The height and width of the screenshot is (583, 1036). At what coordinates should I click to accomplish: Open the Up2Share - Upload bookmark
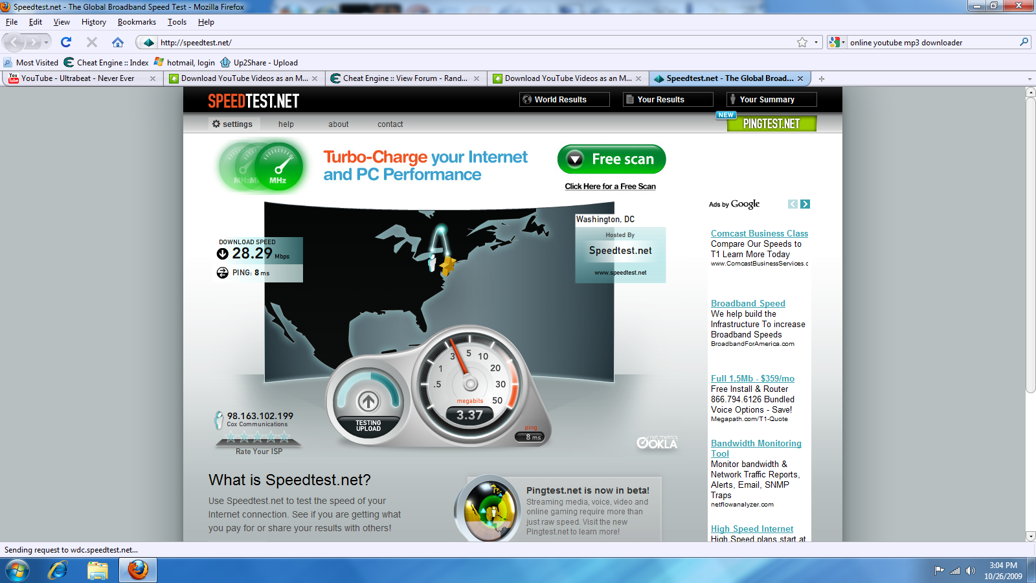pos(259,63)
